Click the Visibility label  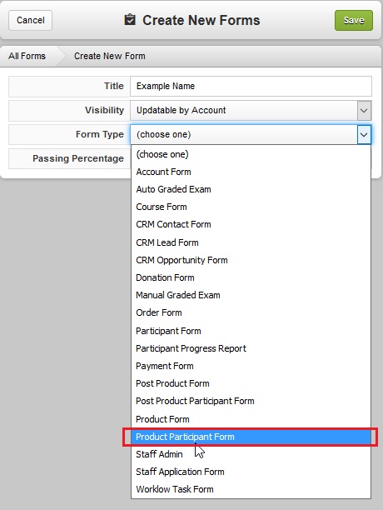[104, 110]
